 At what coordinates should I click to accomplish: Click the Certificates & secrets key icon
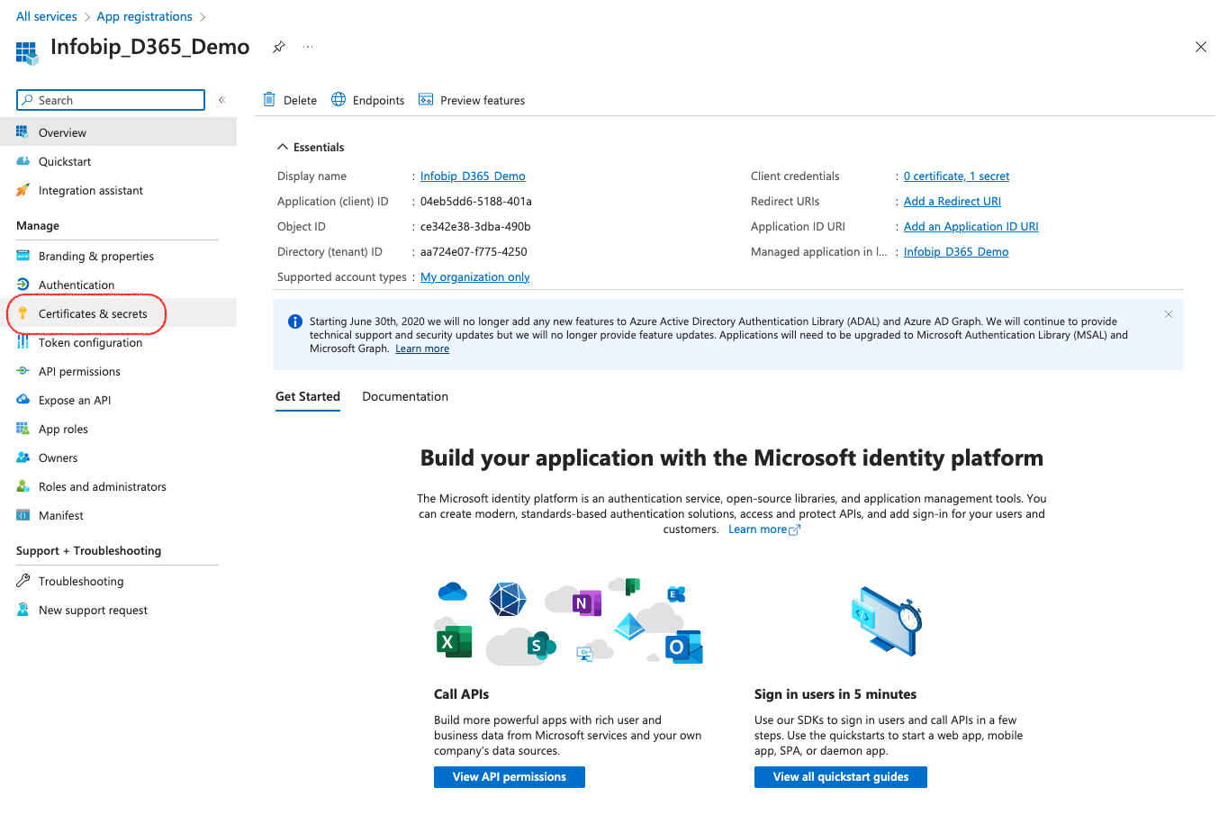coord(23,313)
